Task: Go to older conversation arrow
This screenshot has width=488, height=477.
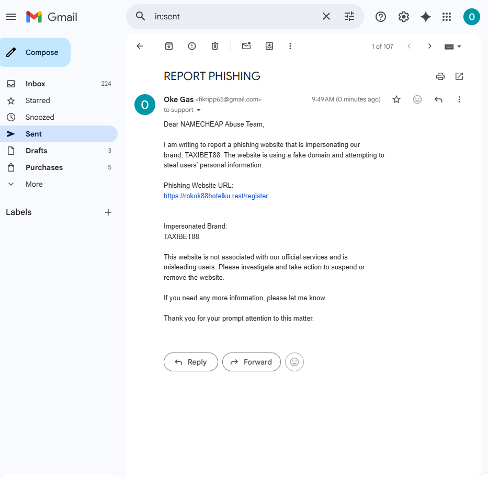Action: click(429, 47)
